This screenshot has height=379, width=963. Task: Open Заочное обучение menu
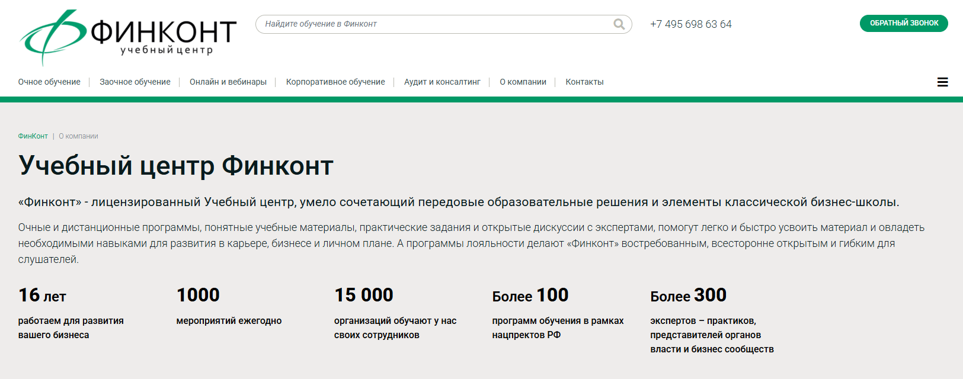click(135, 82)
